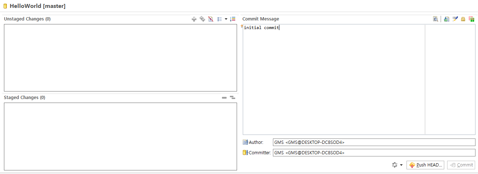The height and width of the screenshot is (174, 478).
Task: Click the gear preferences icon near Push HEAD
Action: click(395, 165)
